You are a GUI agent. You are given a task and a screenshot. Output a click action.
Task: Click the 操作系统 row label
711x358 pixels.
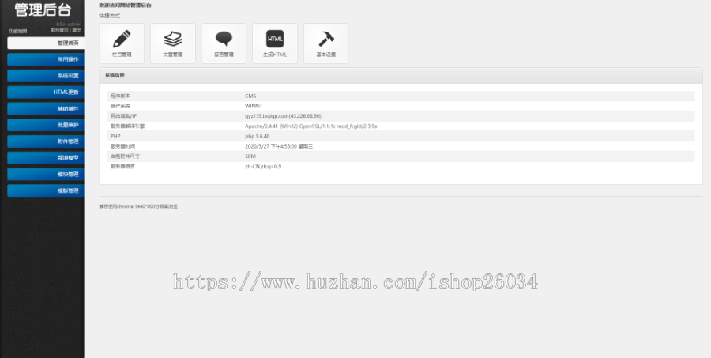click(120, 106)
